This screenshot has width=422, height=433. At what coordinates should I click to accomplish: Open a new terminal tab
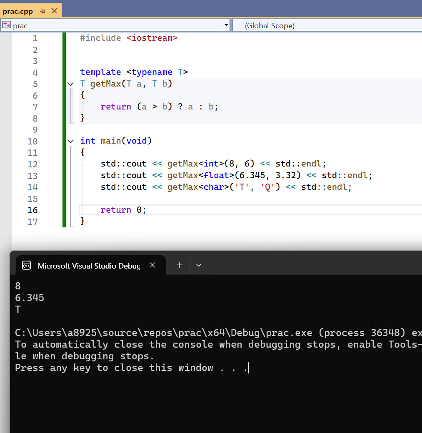[x=180, y=265]
